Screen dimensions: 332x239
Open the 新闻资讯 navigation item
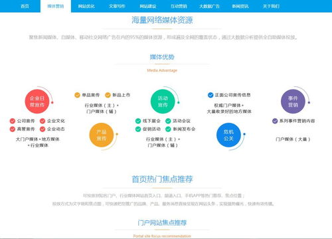tap(240, 6)
